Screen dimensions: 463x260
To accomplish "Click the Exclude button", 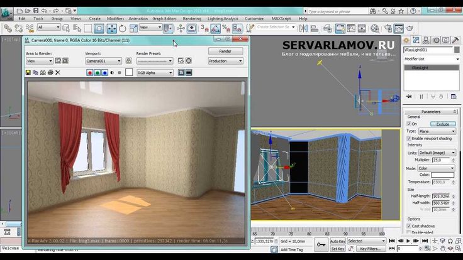I will click(443, 124).
